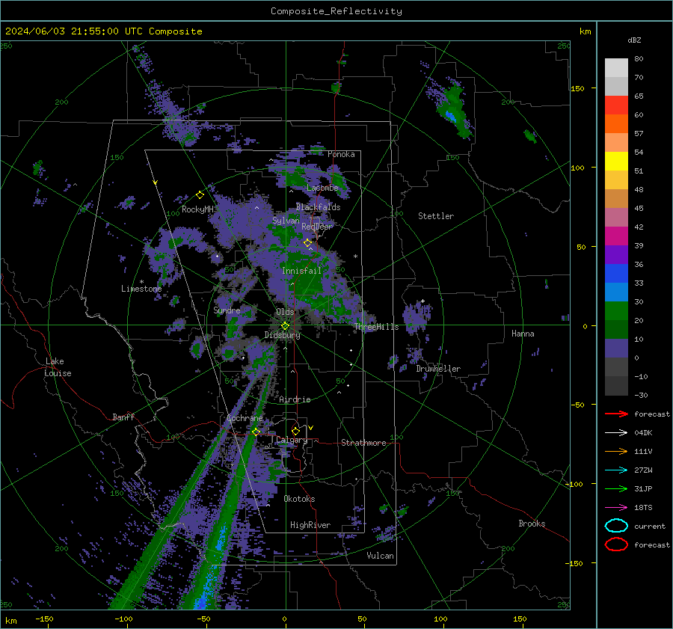Click the cyan 27ZW arrow in legend
The width and height of the screenshot is (673, 629).
pyautogui.click(x=616, y=470)
